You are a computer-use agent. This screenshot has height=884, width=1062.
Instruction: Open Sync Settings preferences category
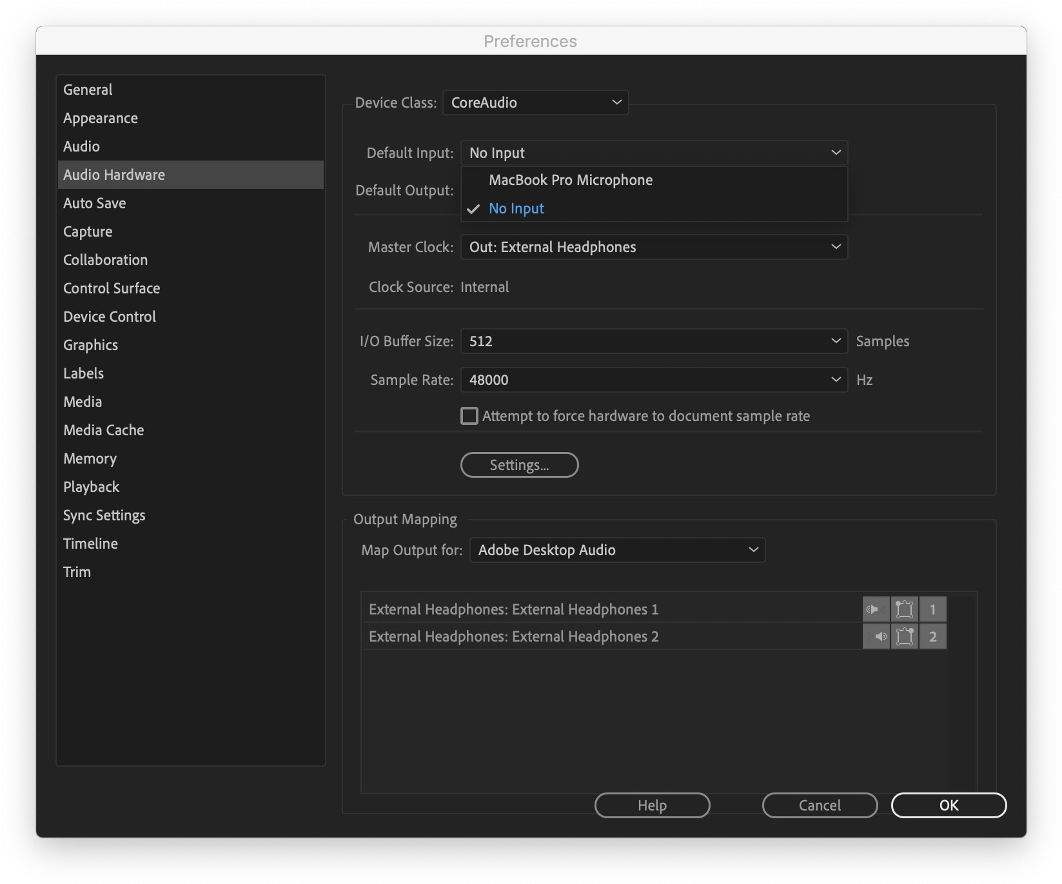(191, 515)
